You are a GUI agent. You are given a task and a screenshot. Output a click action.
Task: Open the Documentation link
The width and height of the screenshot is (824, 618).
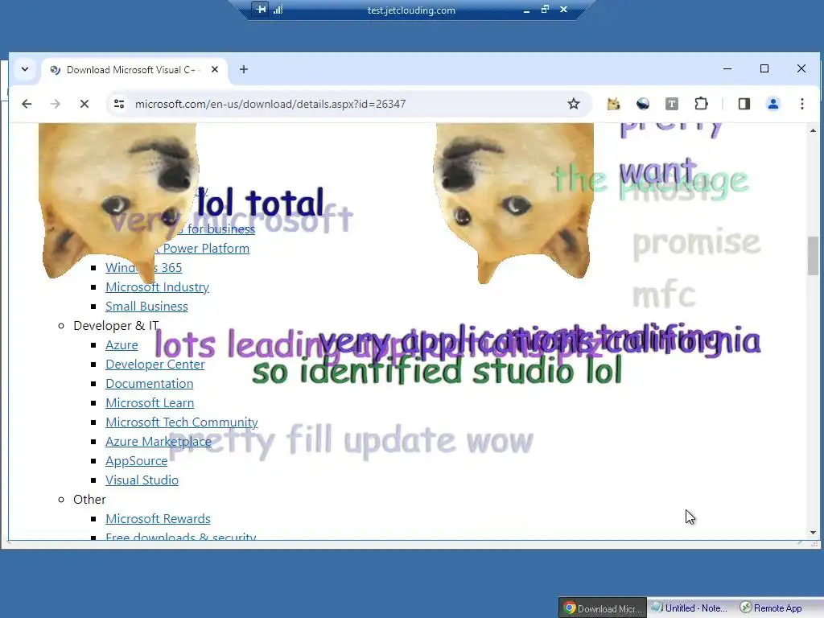(149, 384)
